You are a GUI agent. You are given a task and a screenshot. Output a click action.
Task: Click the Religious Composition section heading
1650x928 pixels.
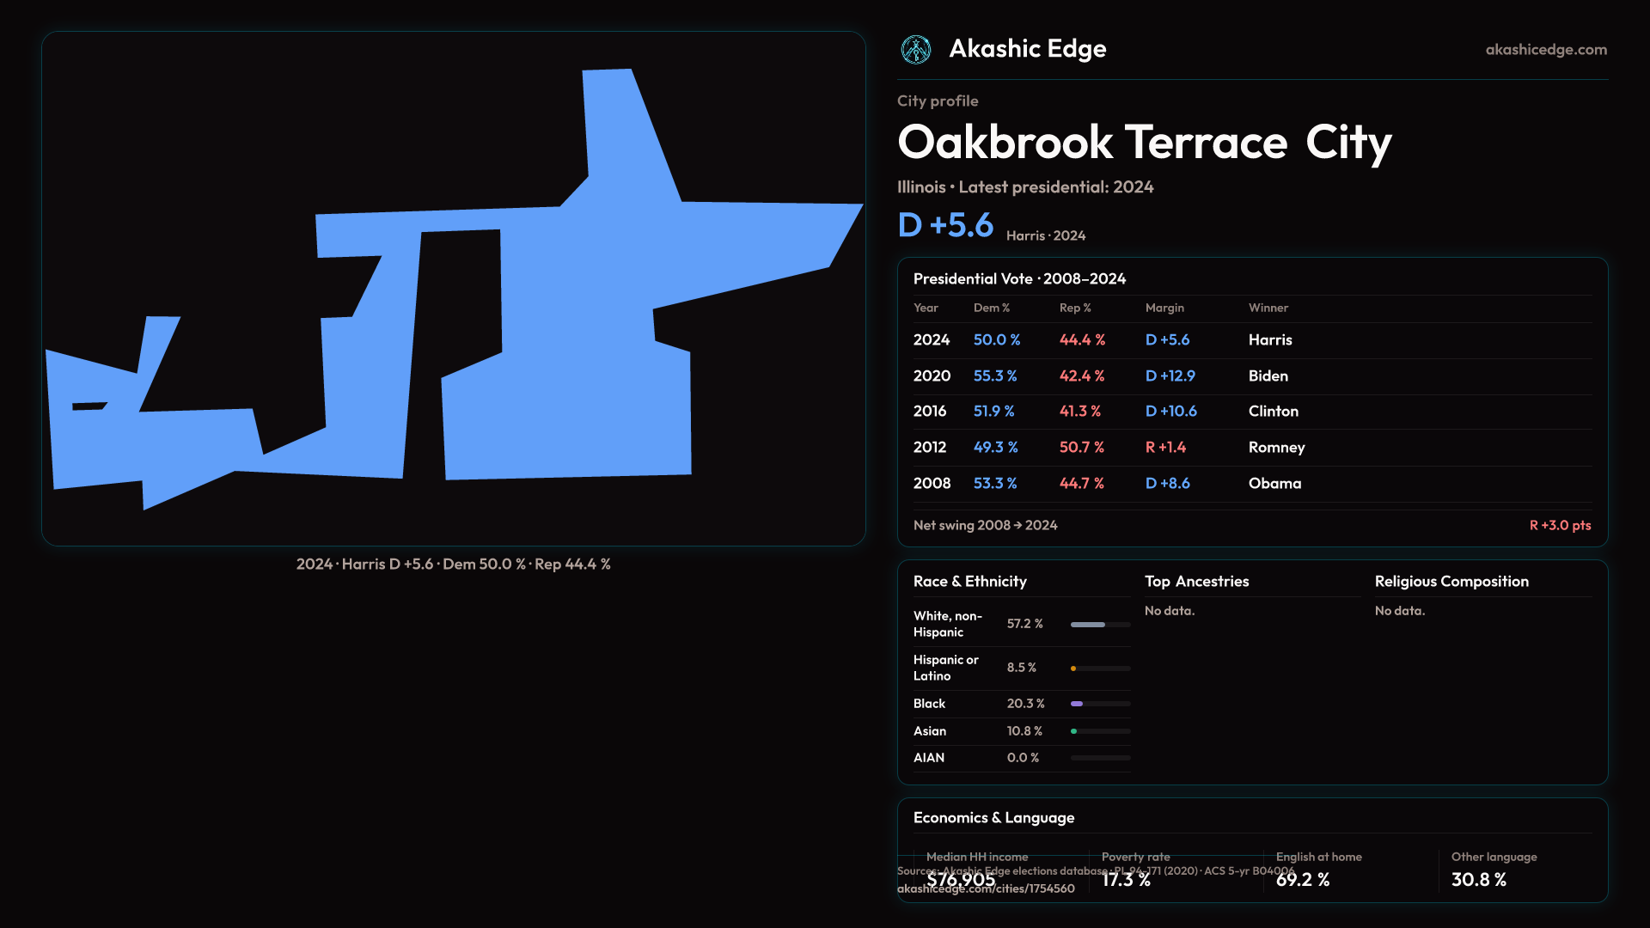pyautogui.click(x=1451, y=582)
